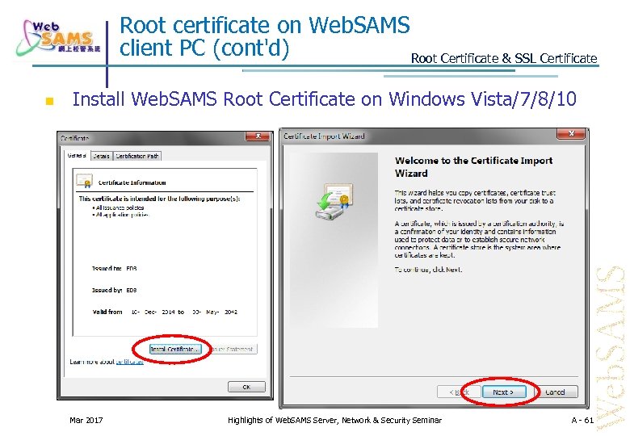Click 'All issuance policies' bullet text
This screenshot has height=436, width=630.
click(119, 208)
